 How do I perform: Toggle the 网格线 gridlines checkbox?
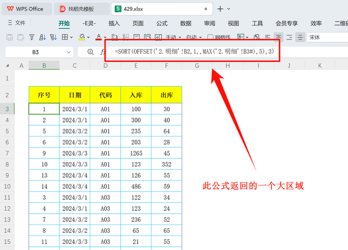[210, 37]
